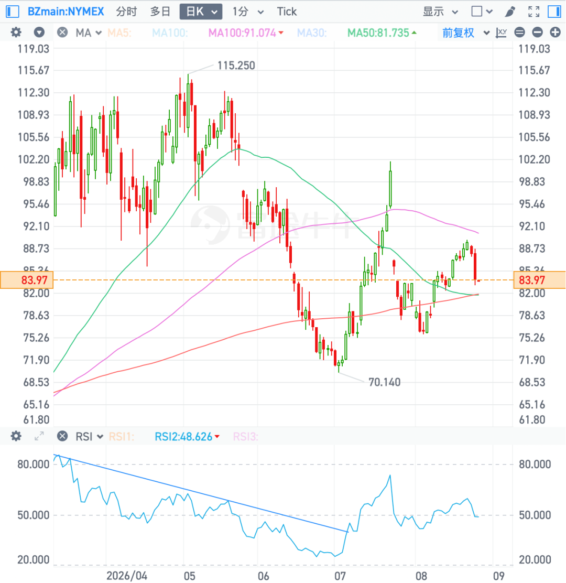Open the layout square selector
This screenshot has height=583, width=566.
pos(482,12)
